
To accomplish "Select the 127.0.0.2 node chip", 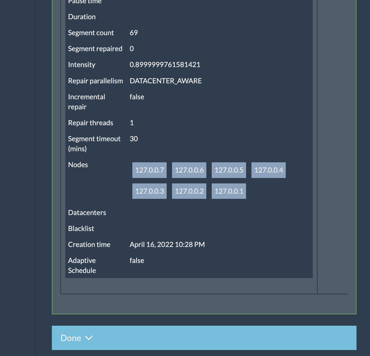I will [x=189, y=191].
